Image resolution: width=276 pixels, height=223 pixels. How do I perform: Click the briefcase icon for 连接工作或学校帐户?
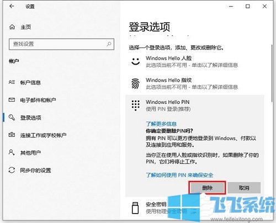pyautogui.click(x=12, y=135)
